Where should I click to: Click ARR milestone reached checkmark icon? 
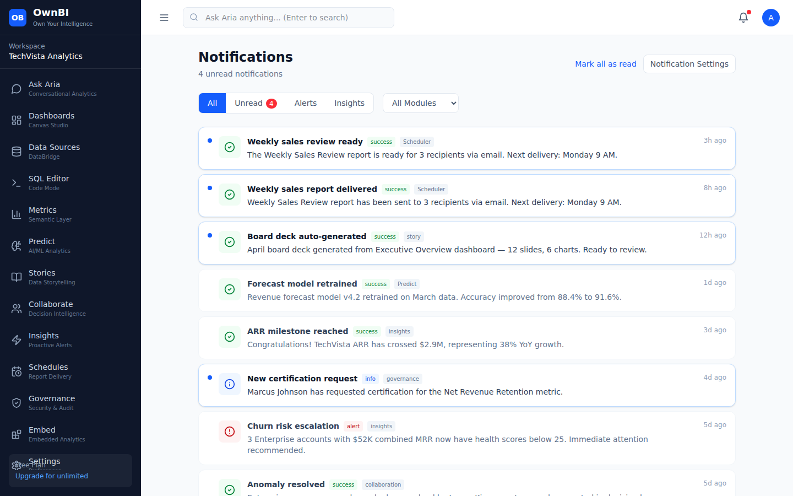tap(230, 337)
